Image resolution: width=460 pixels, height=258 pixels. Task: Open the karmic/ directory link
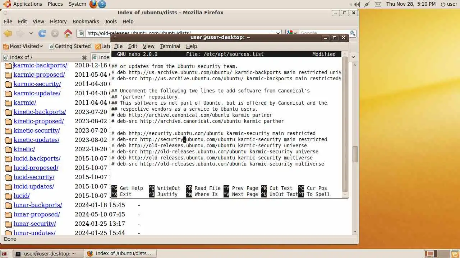(x=25, y=102)
